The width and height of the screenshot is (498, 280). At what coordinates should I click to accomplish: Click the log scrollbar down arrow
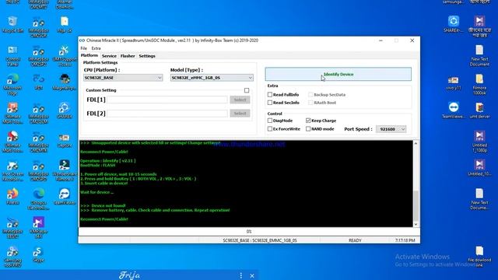pyautogui.click(x=416, y=224)
